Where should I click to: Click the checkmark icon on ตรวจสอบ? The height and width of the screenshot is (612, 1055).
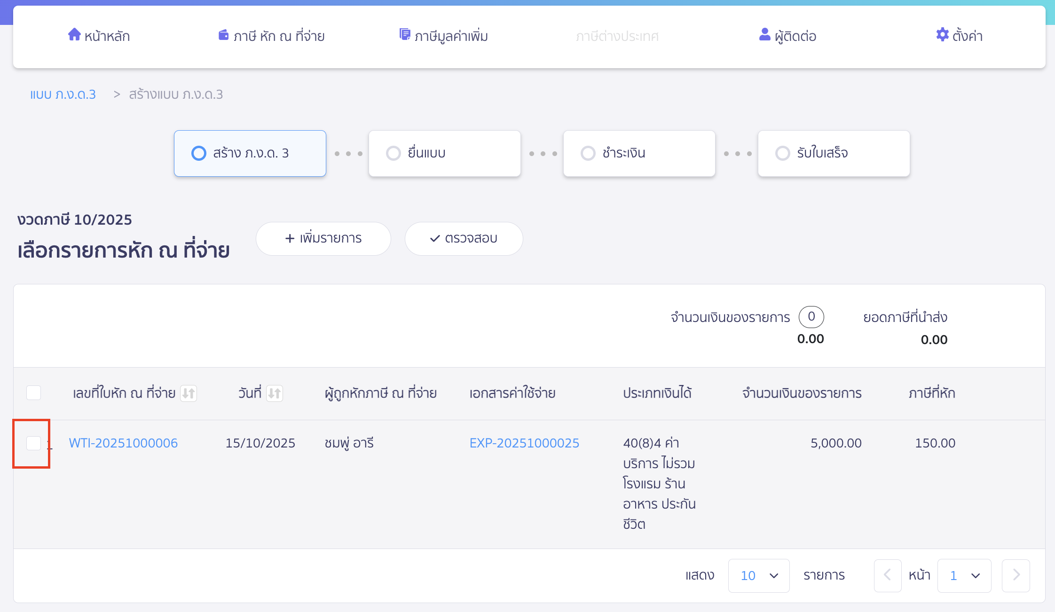point(435,238)
